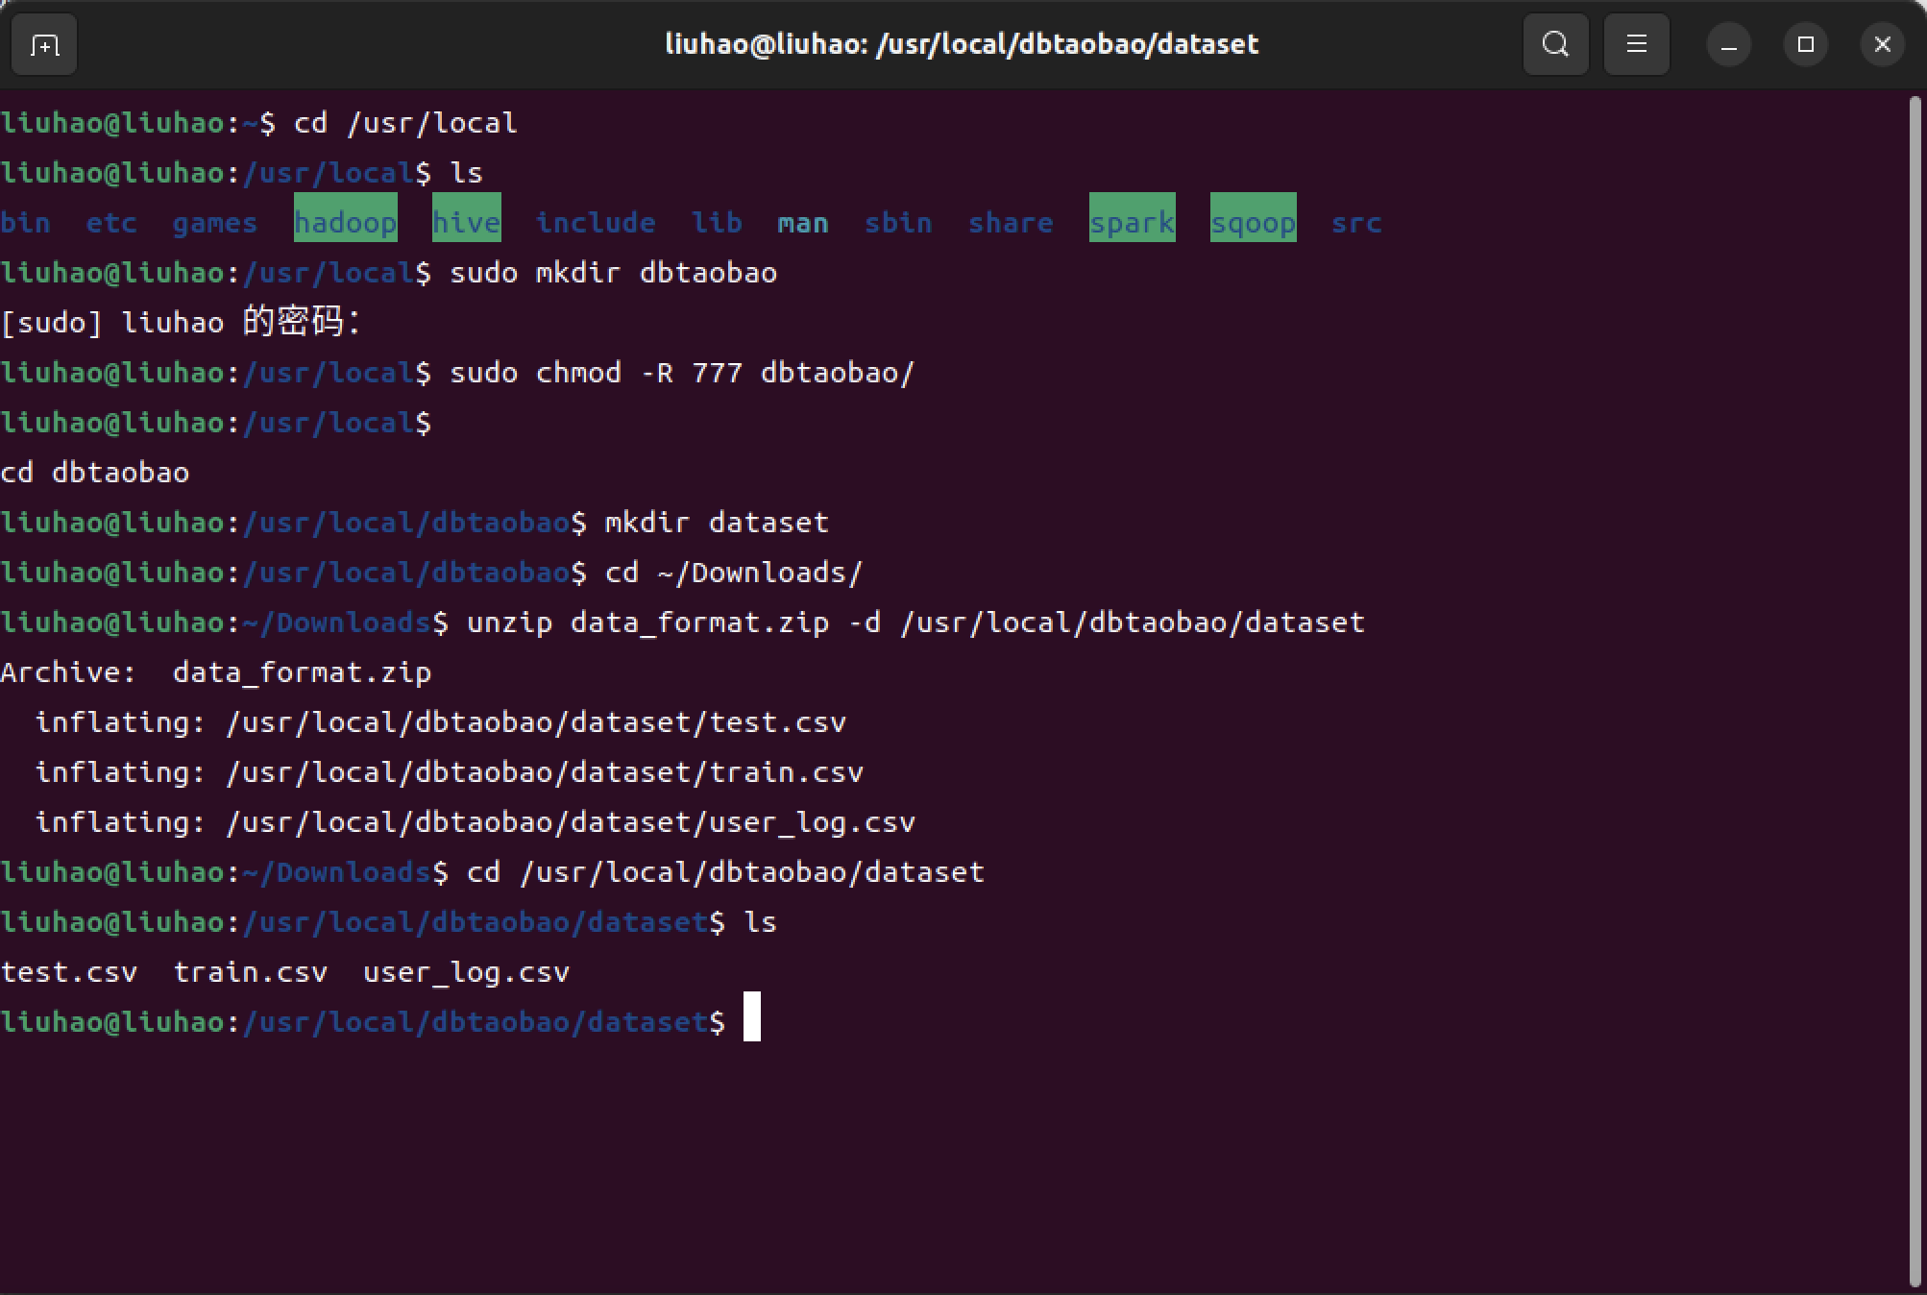Click 'train.csv' in ls output
The image size is (1927, 1295).
click(x=251, y=972)
